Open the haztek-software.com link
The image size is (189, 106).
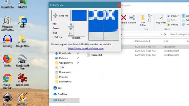point(86,48)
